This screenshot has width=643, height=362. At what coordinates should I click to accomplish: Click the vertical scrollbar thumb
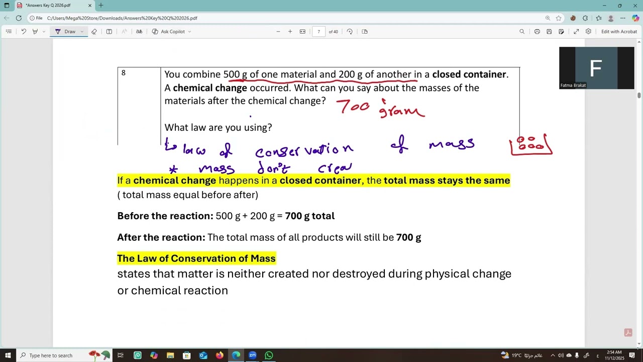pyautogui.click(x=639, y=95)
